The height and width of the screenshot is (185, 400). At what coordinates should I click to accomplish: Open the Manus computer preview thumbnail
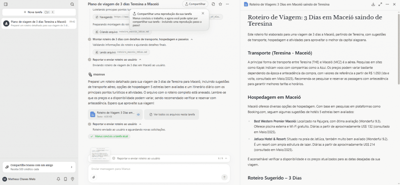[101, 154]
